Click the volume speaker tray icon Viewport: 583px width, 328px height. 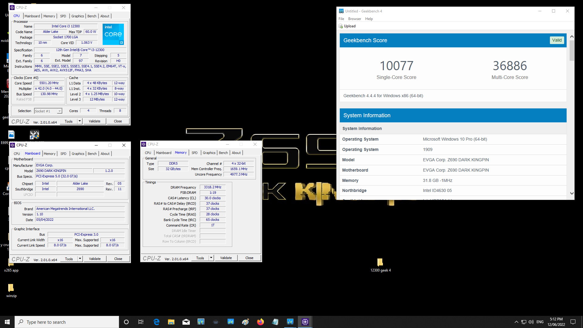[x=531, y=322]
